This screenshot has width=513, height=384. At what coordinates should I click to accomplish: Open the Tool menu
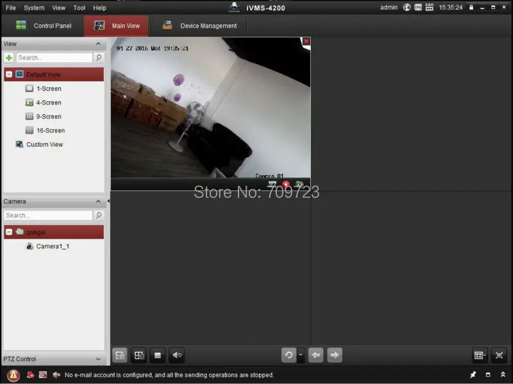tap(79, 8)
